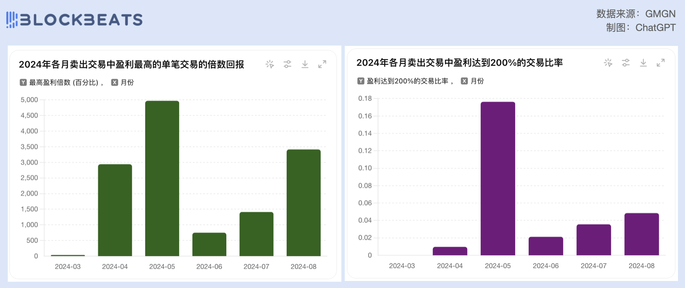This screenshot has width=685, height=288.
Task: Click the X axis badge on right chart legend
Action: (x=464, y=81)
